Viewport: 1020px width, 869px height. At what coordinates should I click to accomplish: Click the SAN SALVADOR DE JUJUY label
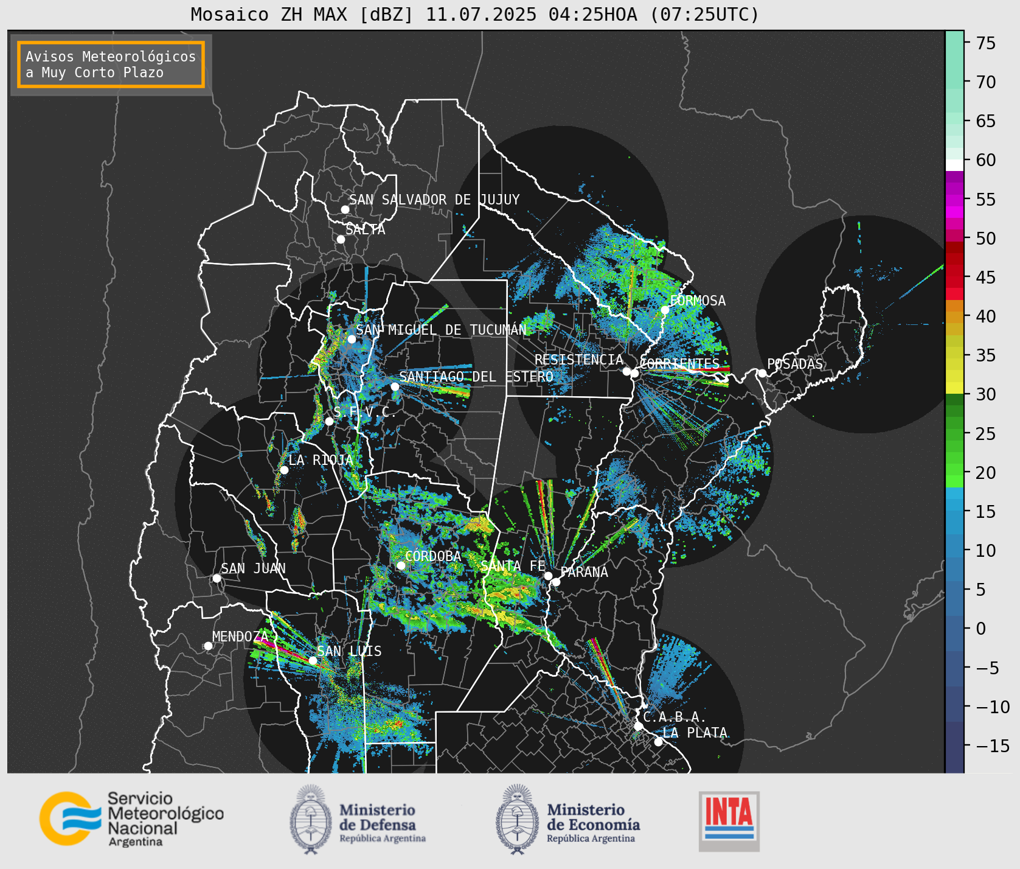click(x=434, y=200)
